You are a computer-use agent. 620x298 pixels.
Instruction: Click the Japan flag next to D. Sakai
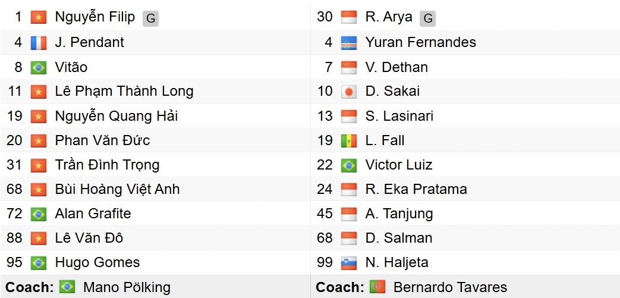pyautogui.click(x=349, y=92)
